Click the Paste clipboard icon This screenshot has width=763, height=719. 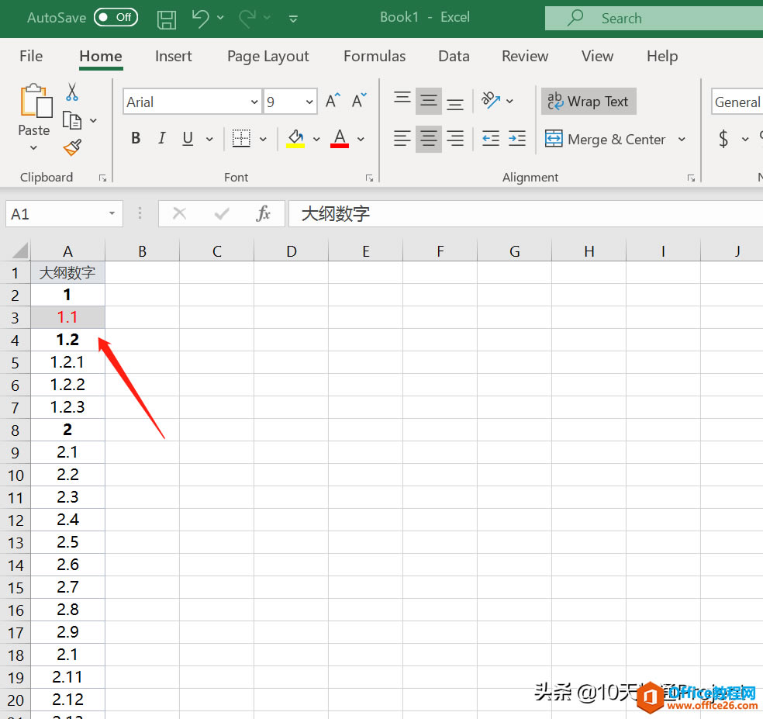36,101
